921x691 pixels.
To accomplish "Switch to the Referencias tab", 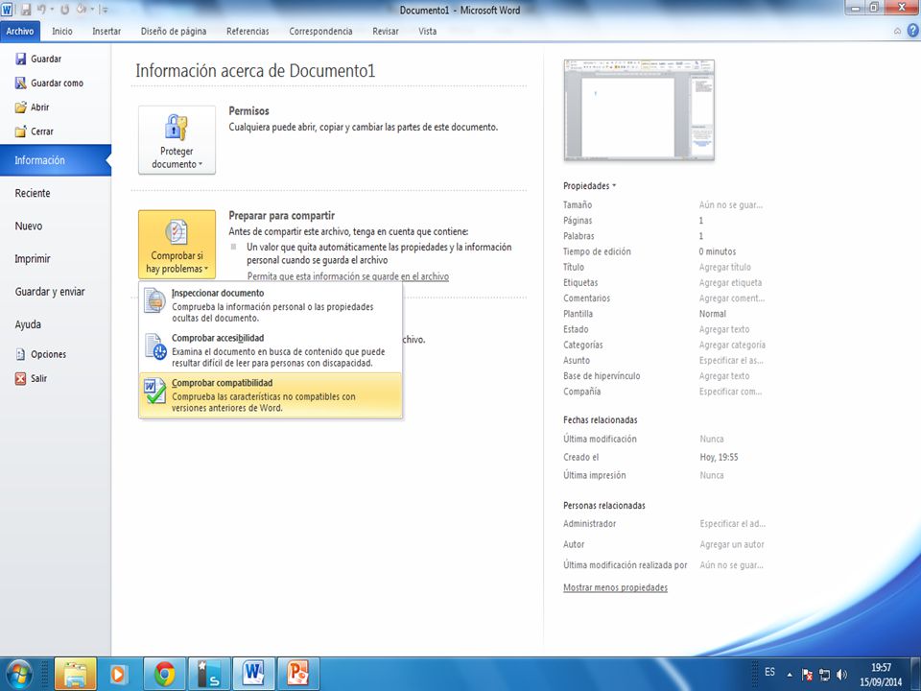I will coord(248,31).
